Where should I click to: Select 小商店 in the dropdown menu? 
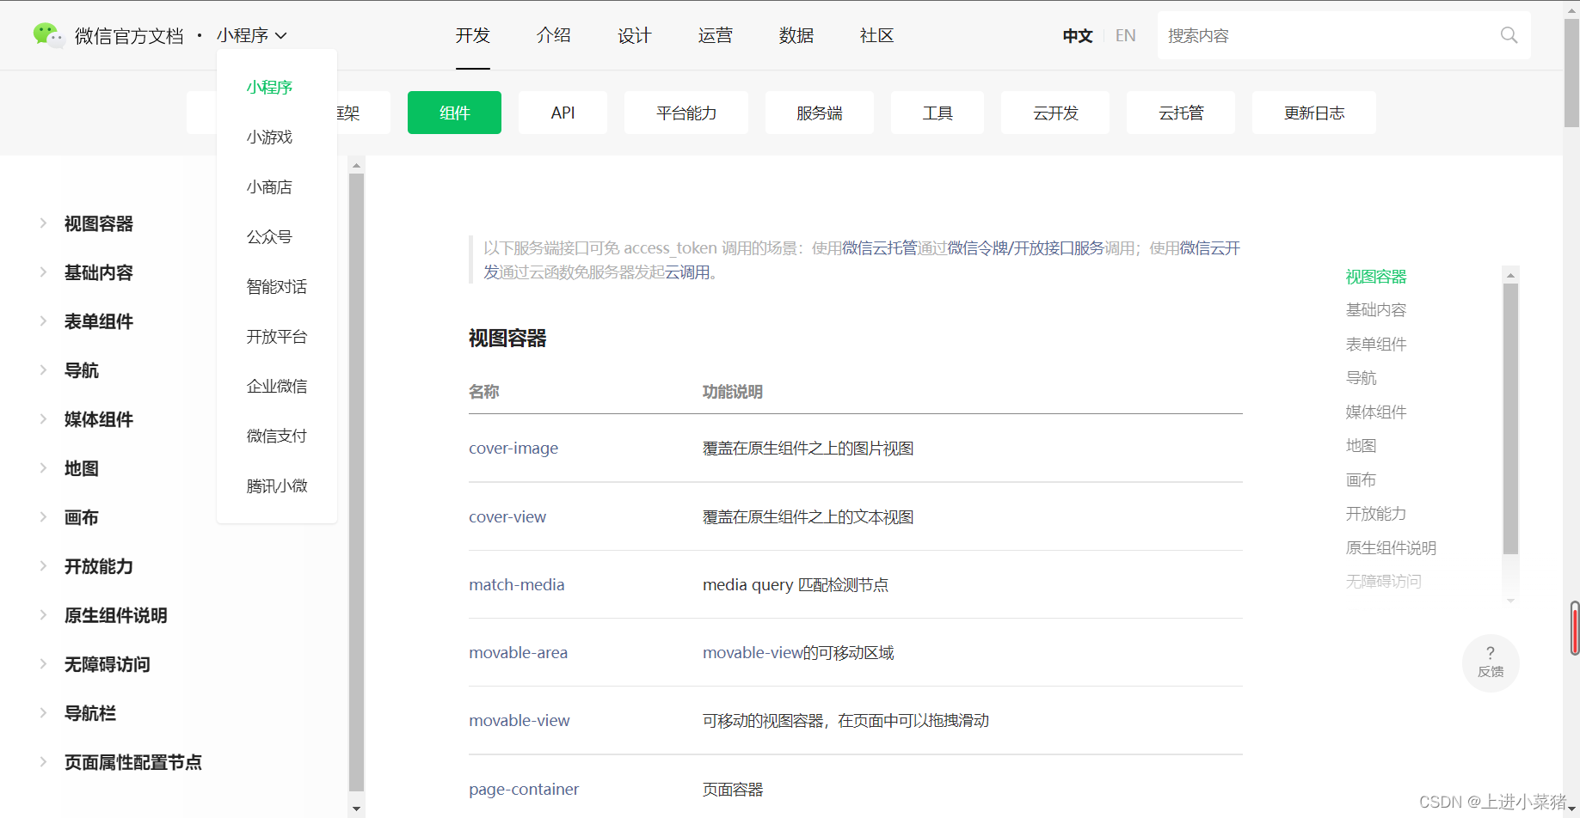pyautogui.click(x=269, y=186)
